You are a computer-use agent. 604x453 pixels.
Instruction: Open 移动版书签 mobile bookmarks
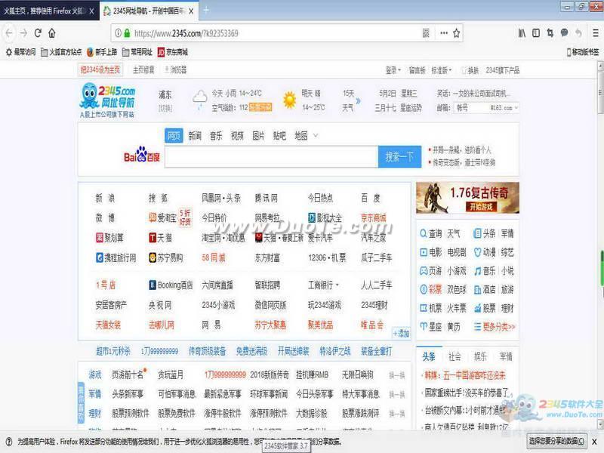click(583, 52)
